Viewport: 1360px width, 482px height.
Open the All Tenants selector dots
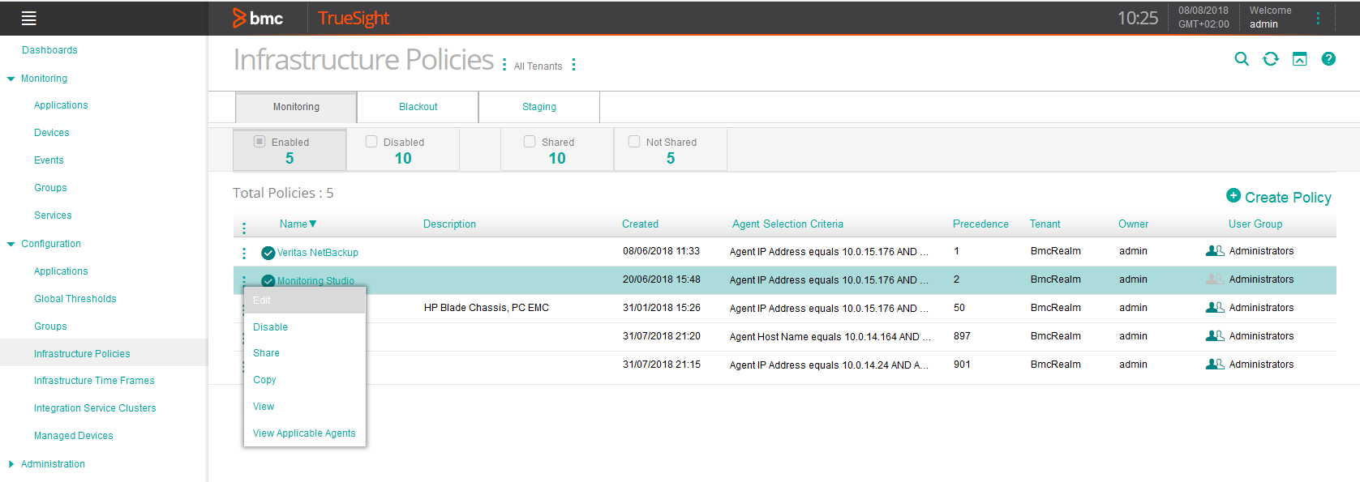click(x=573, y=65)
